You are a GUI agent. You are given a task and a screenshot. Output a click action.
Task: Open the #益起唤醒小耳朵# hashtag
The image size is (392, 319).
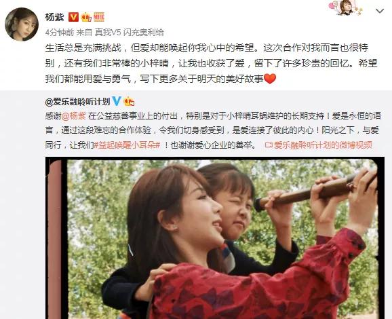(127, 145)
